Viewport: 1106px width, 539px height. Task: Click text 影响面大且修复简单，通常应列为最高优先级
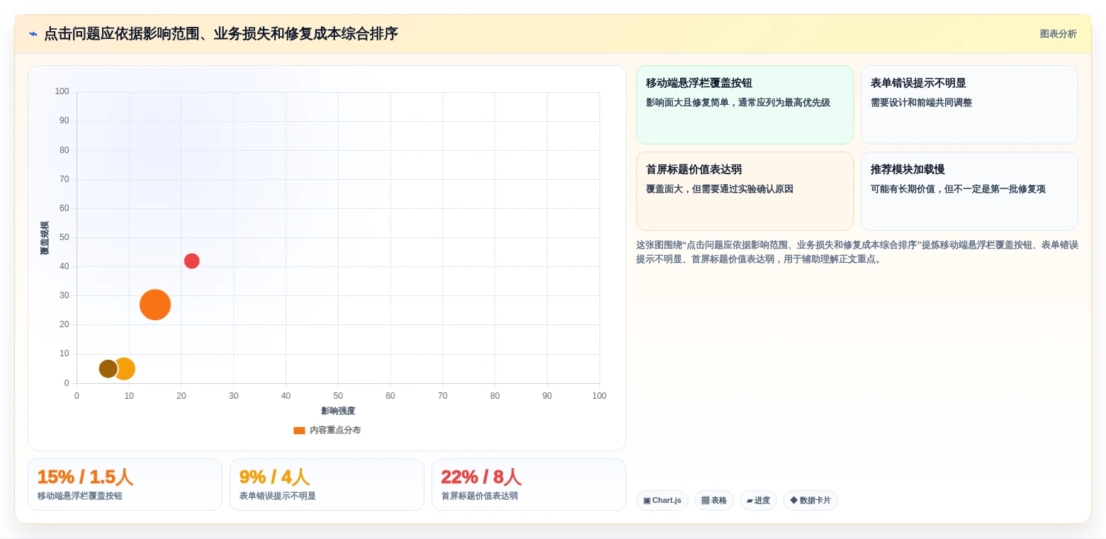tap(738, 103)
